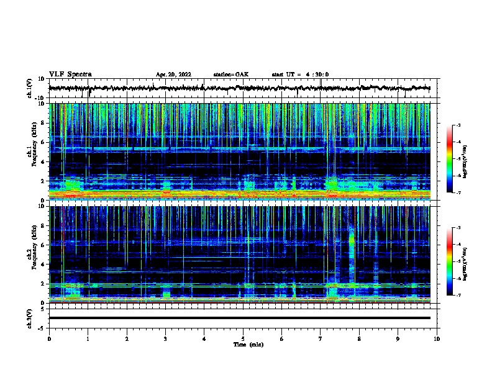Select ch.1 "Frequency (kHz)" spectrogram axis label

tap(35, 144)
